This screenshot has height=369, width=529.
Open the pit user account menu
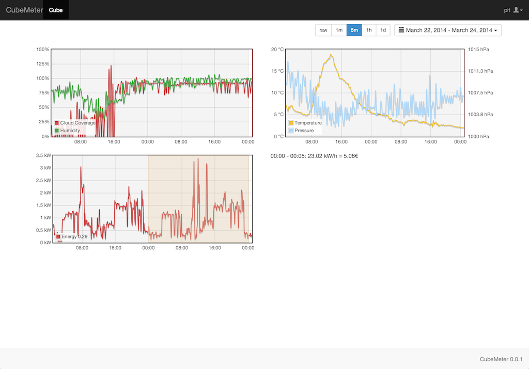[513, 10]
